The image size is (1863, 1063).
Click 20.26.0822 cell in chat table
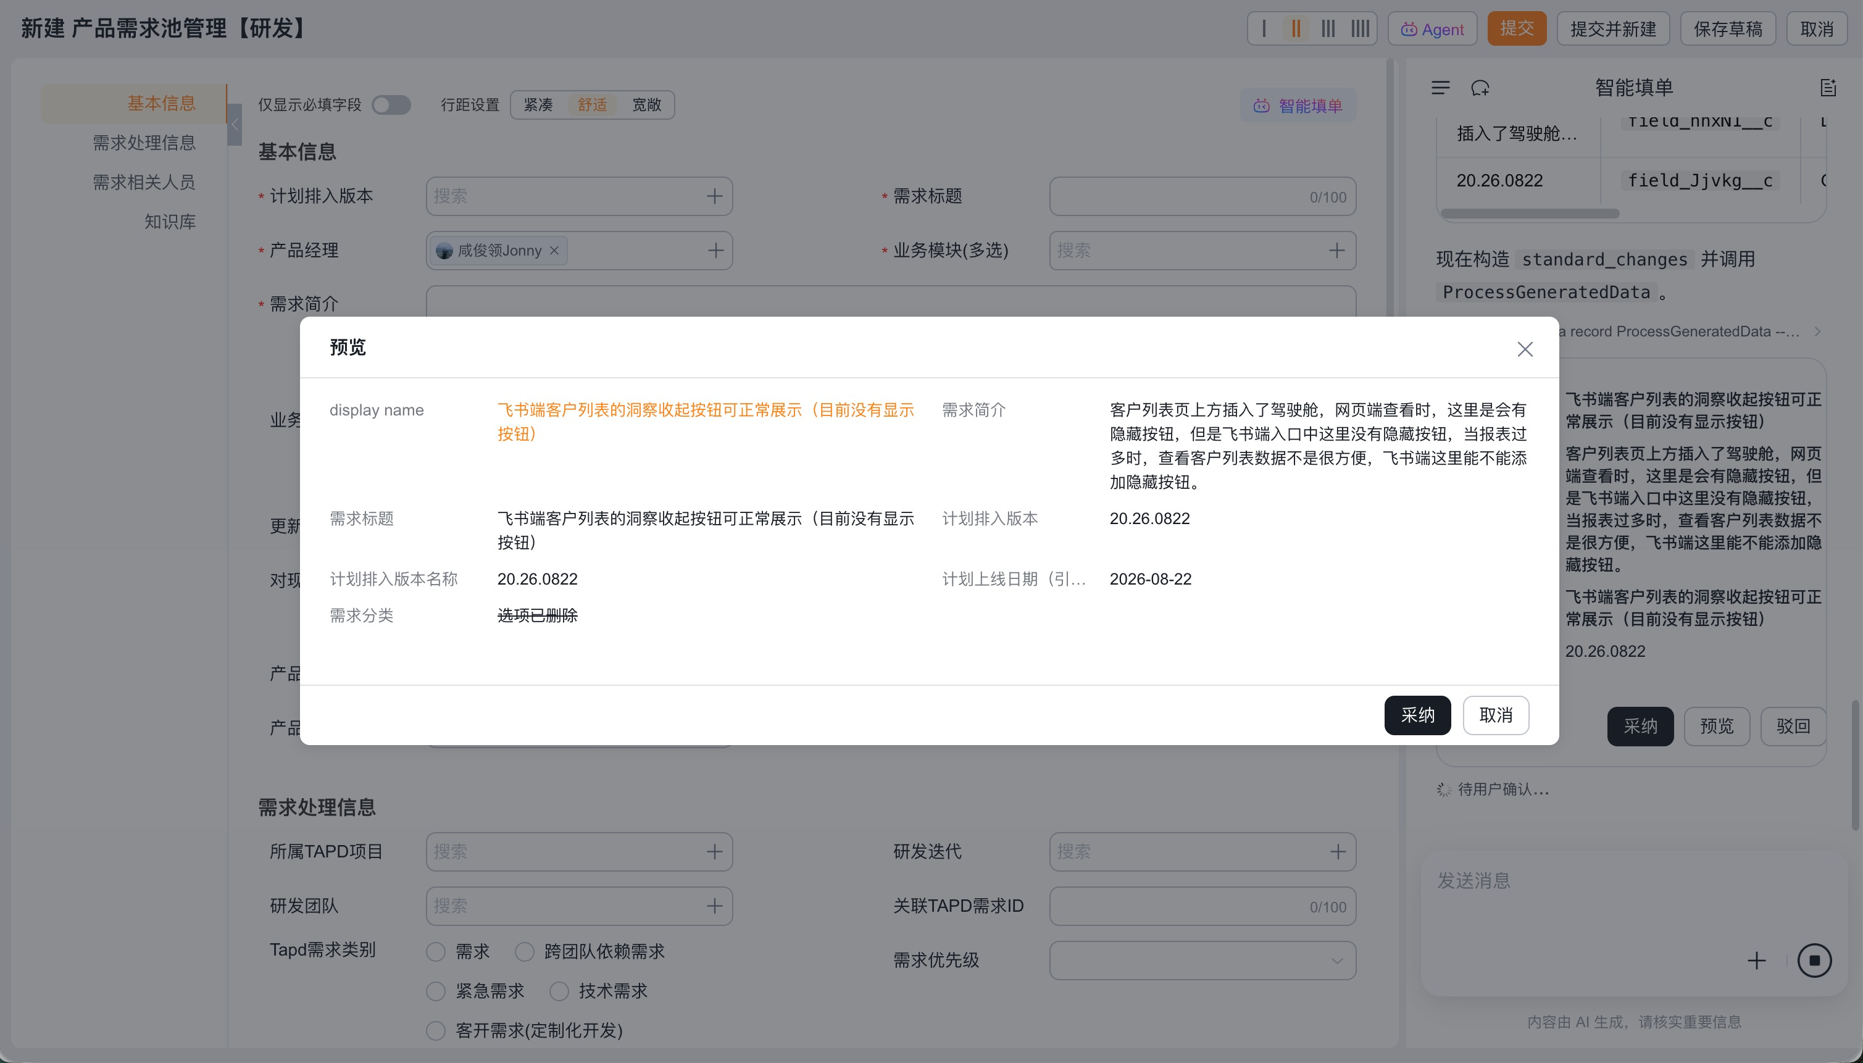(1499, 180)
